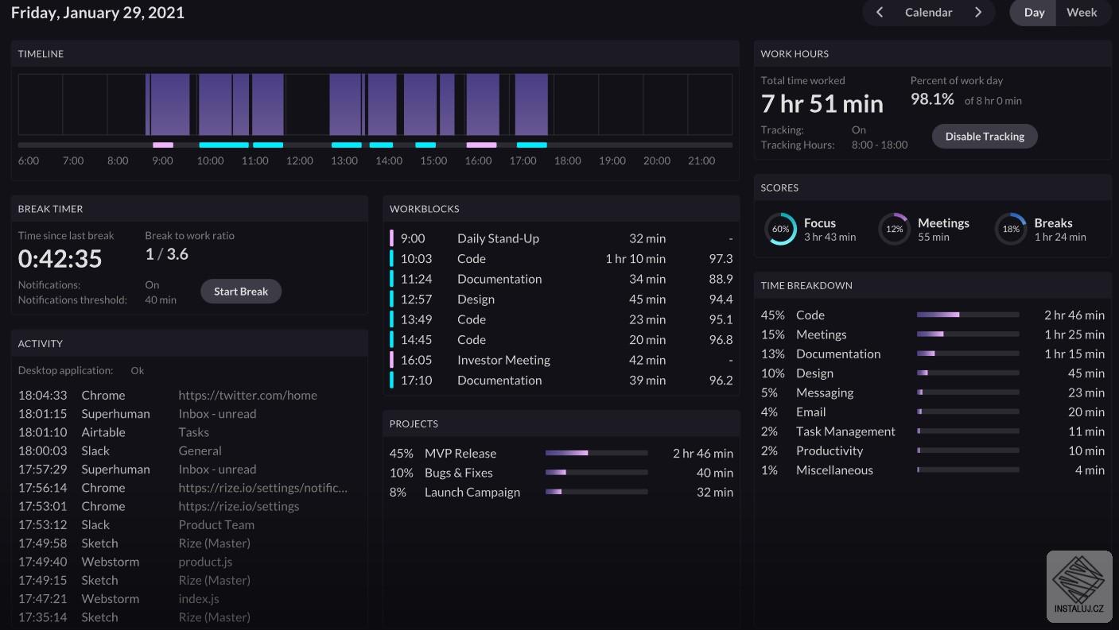
Task: Select the Code category in Time Breakdown
Action: (x=810, y=315)
